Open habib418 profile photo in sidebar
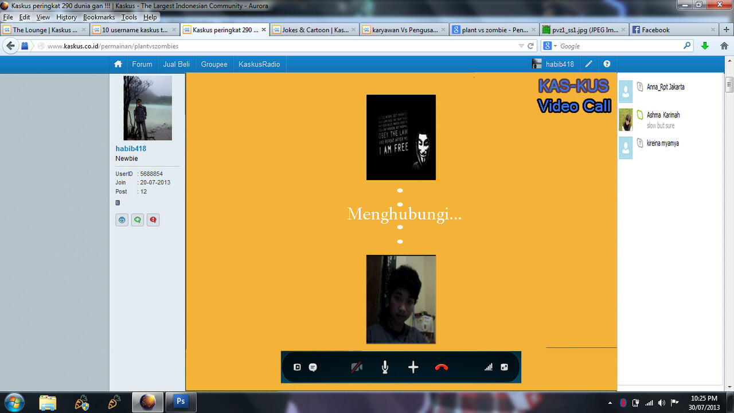The height and width of the screenshot is (413, 734). pyautogui.click(x=147, y=108)
